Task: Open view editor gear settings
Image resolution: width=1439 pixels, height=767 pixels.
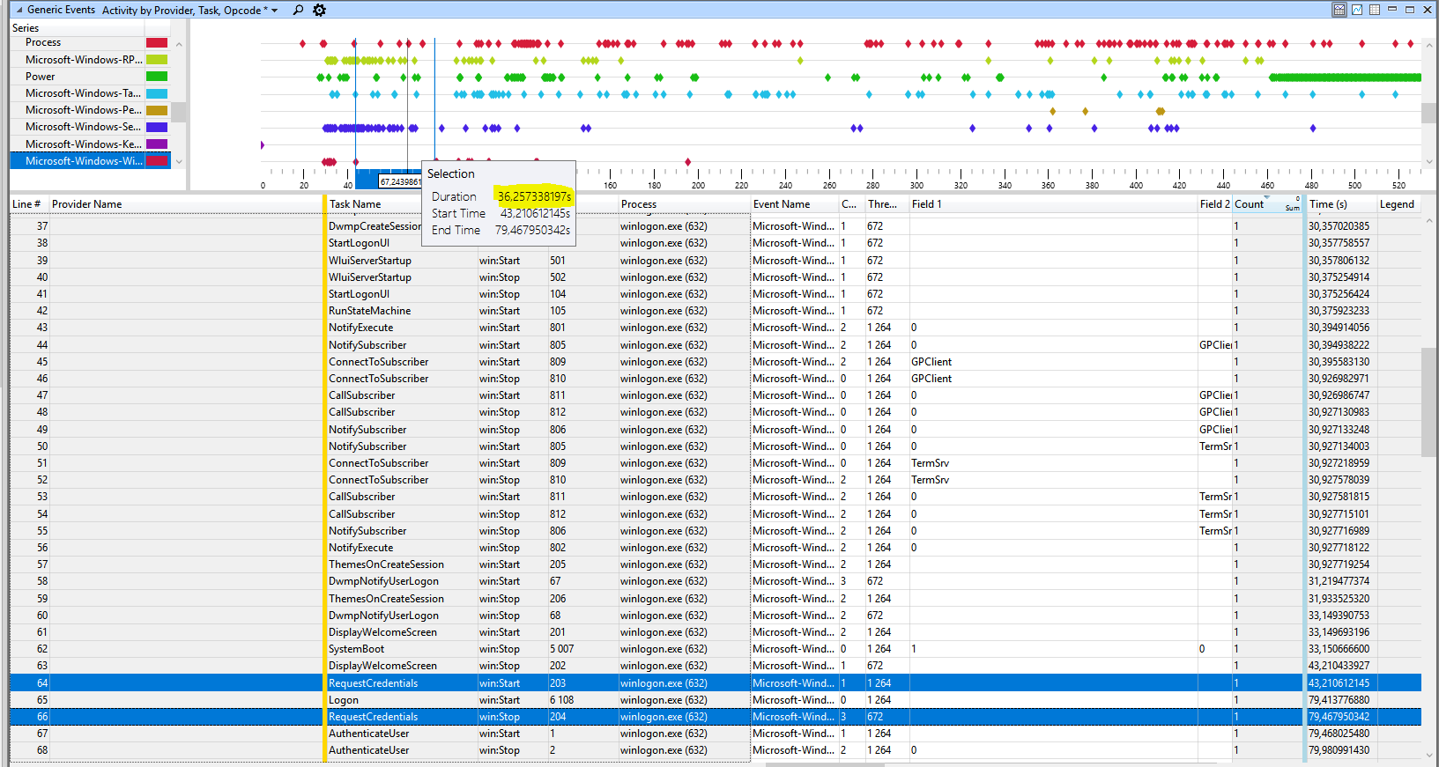Action: [x=320, y=10]
